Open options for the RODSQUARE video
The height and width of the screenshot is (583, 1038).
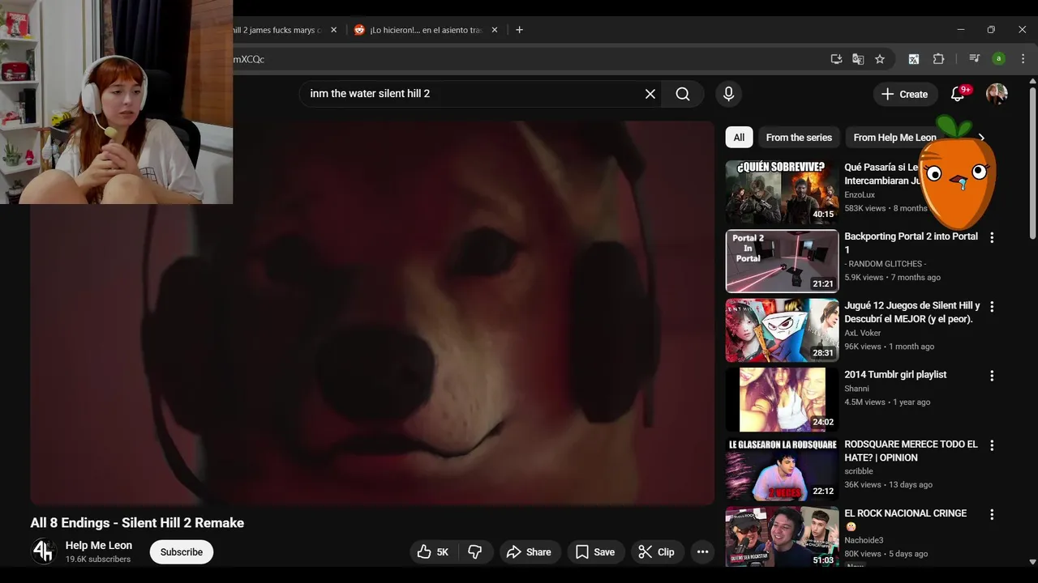pos(991,445)
